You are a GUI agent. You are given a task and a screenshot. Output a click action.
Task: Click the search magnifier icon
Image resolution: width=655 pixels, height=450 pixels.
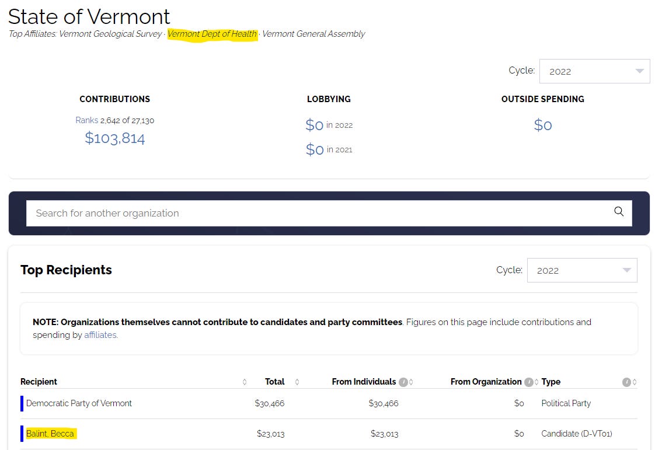coord(619,211)
